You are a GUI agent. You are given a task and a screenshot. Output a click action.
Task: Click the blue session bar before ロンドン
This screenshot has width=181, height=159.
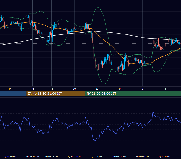pos(13,94)
